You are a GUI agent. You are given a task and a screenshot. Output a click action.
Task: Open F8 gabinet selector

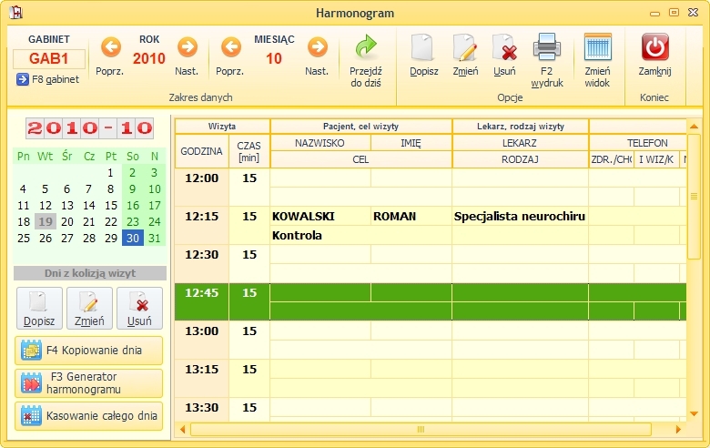(x=48, y=79)
